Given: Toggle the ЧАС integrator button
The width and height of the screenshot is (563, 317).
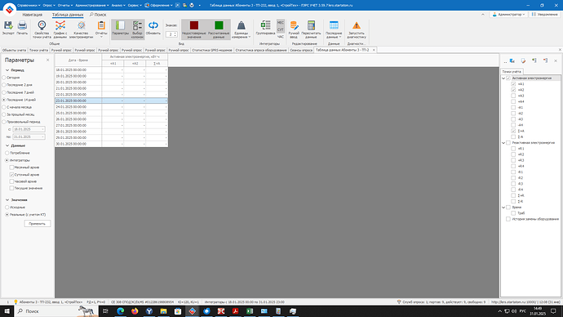Looking at the screenshot, I should 281,37.
